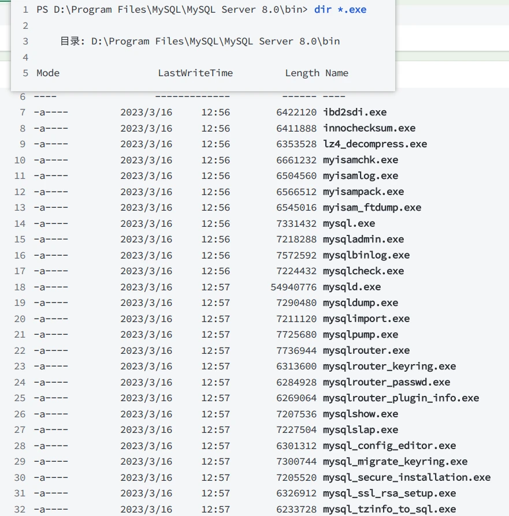
Task: Click the 7736944 length value
Action: coord(296,350)
